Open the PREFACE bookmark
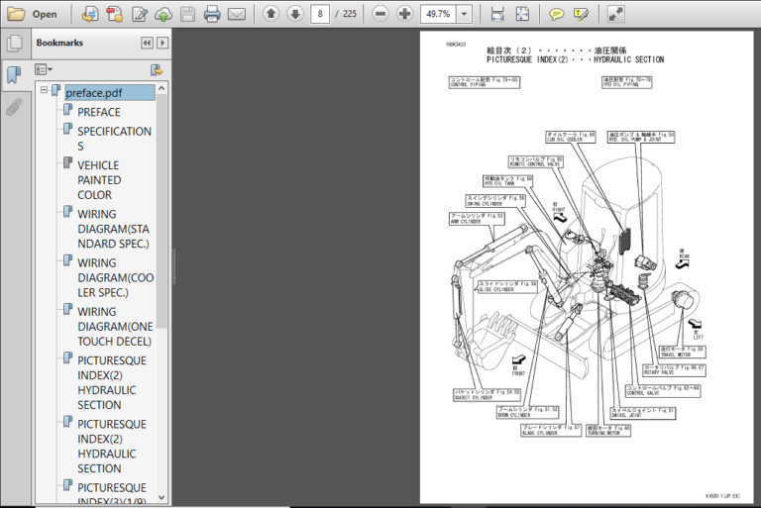 point(99,112)
